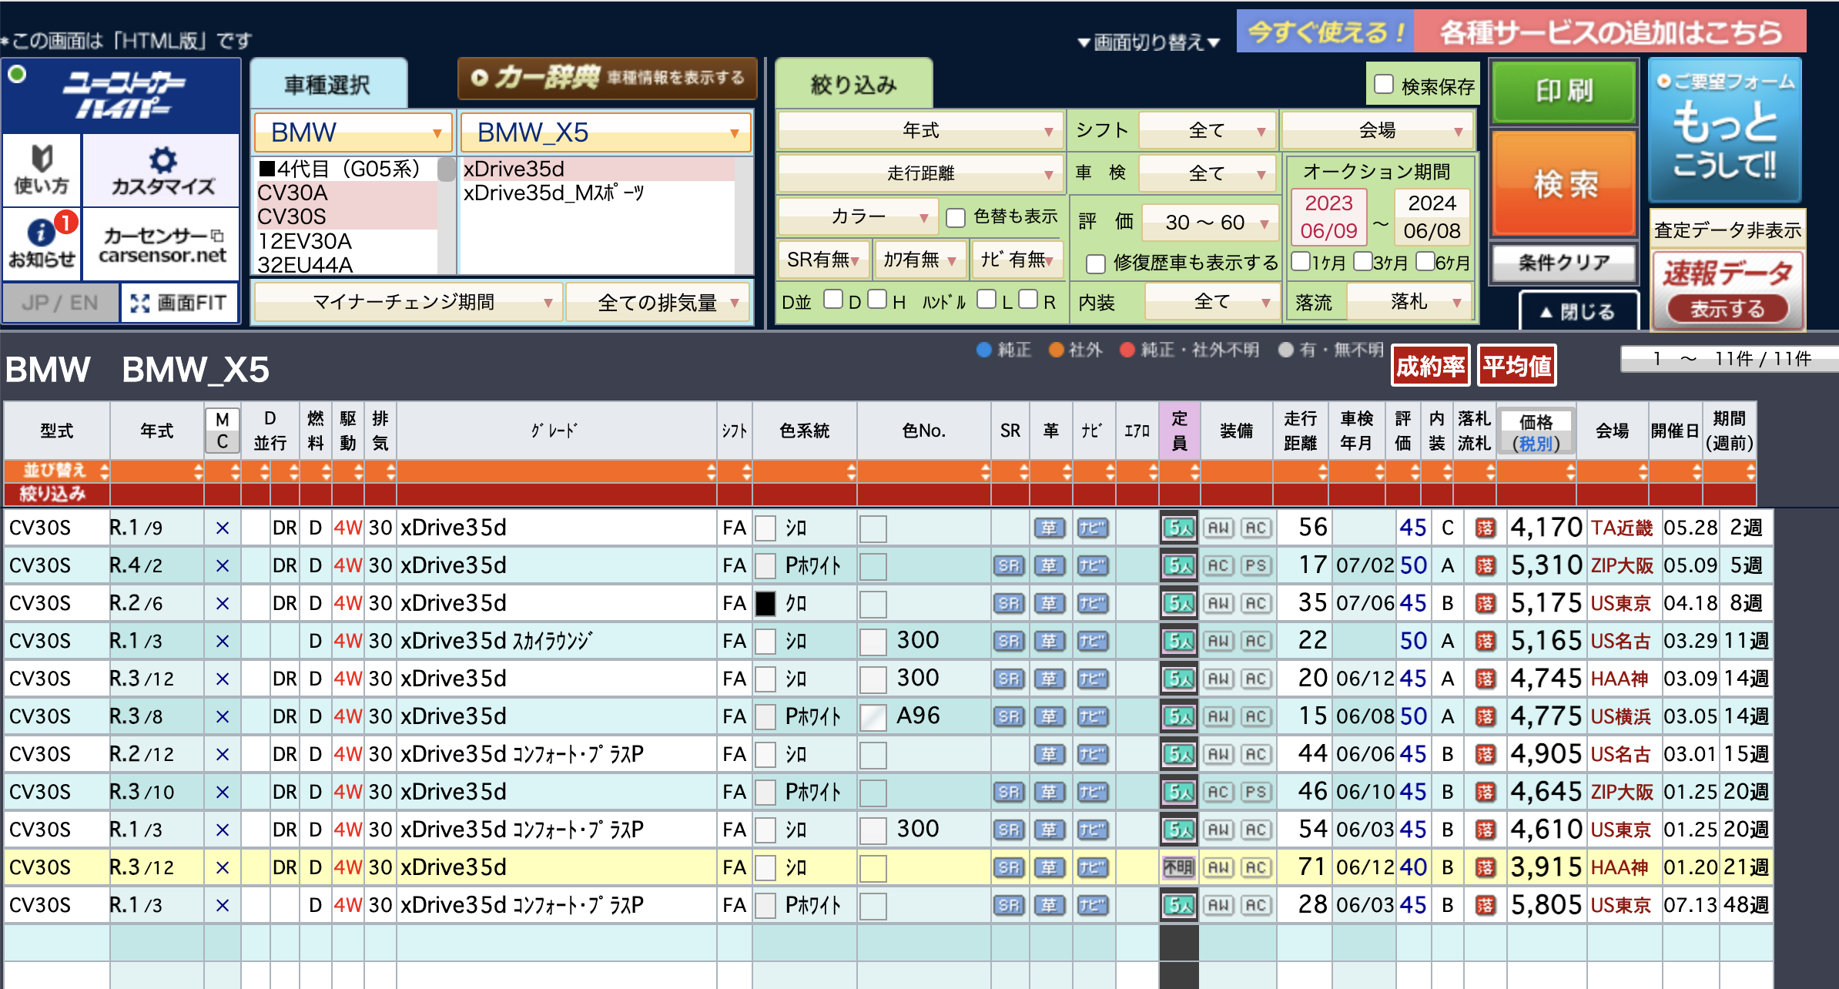The width and height of the screenshot is (1839, 989).
Task: Check the ﾊﾝﾄﾞﾙ R checkbox
Action: click(1028, 300)
